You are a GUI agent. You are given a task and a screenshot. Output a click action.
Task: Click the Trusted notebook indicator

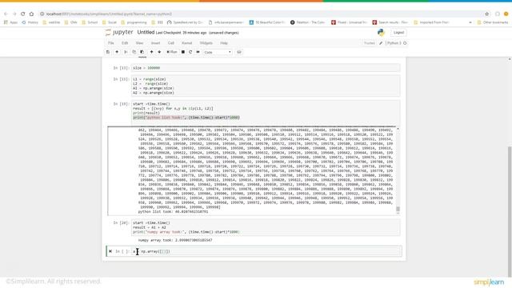tap(370, 43)
